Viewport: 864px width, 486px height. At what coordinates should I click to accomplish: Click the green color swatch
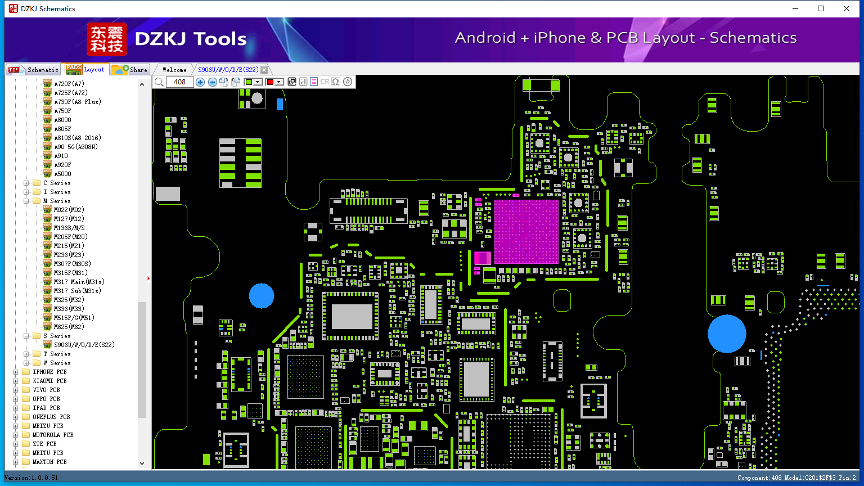click(x=249, y=82)
